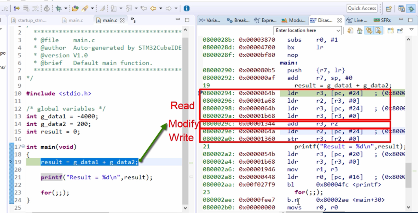The height and width of the screenshot is (213, 418).
Task: Navigate back with yellow left arrow
Action: click(x=153, y=8)
